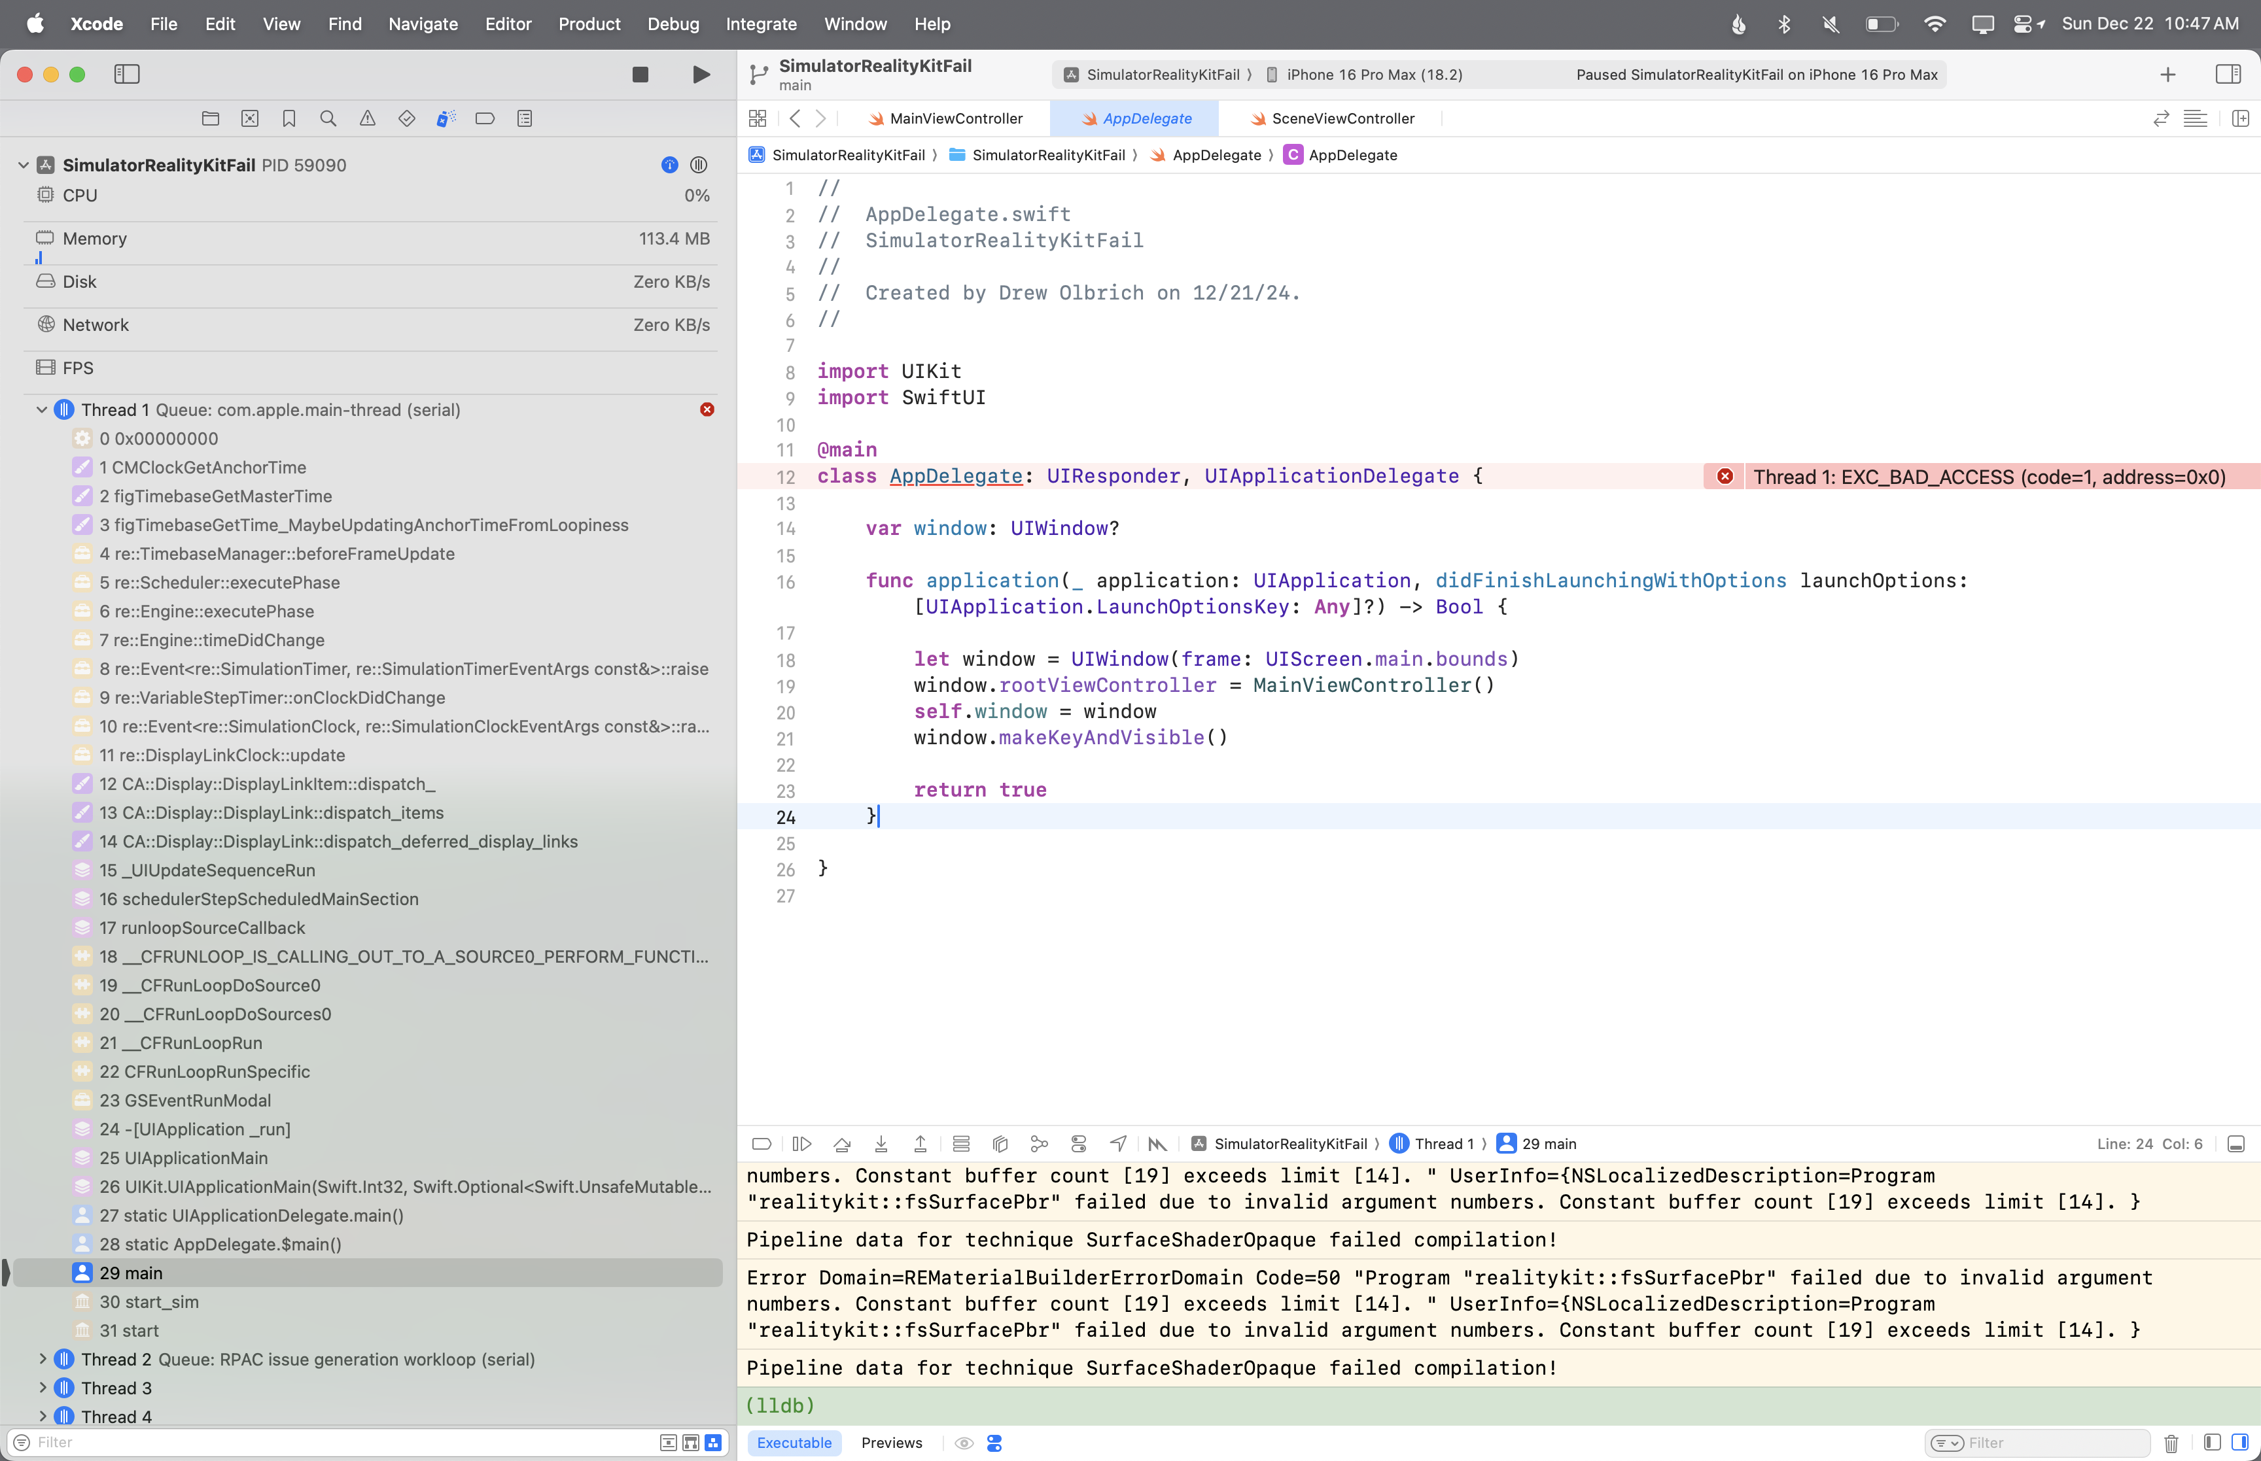Click the blue gauge info icon
Image resolution: width=2261 pixels, height=1461 pixels.
click(x=670, y=165)
